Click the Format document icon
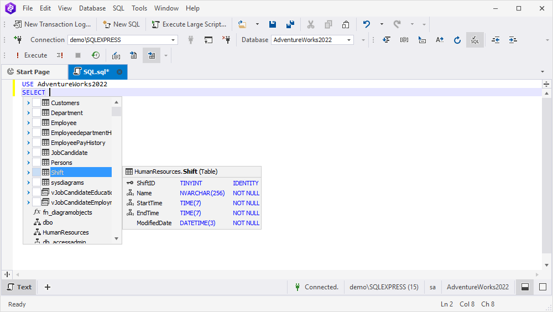 (387, 40)
